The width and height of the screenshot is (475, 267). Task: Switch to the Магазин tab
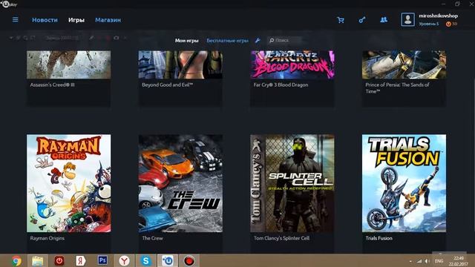pos(108,20)
